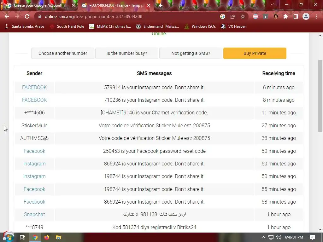323x242 pixels.
Task: Open the tab search dropdown arrow
Action: [x=272, y=4]
